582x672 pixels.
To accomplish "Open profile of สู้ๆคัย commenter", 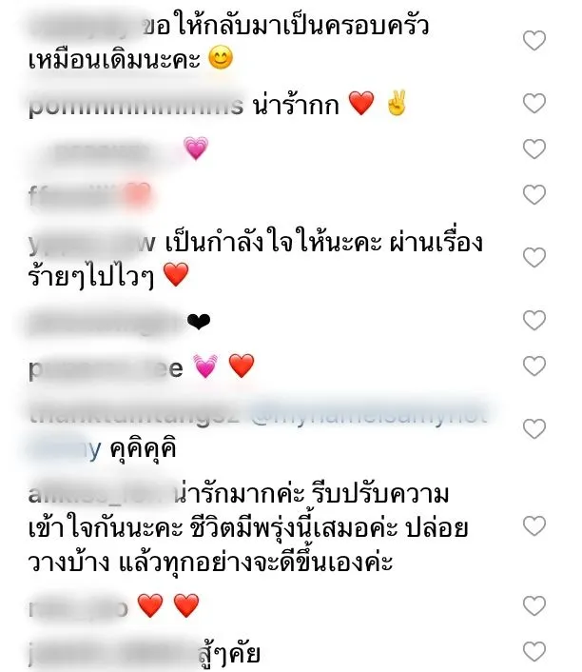I will (113, 655).
